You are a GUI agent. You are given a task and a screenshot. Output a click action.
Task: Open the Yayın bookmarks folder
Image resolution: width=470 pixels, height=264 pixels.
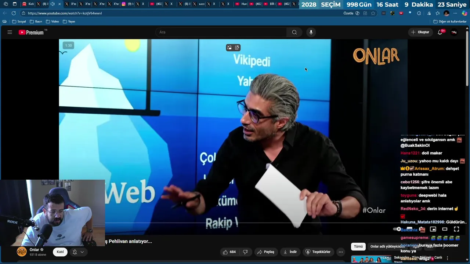[x=69, y=22]
